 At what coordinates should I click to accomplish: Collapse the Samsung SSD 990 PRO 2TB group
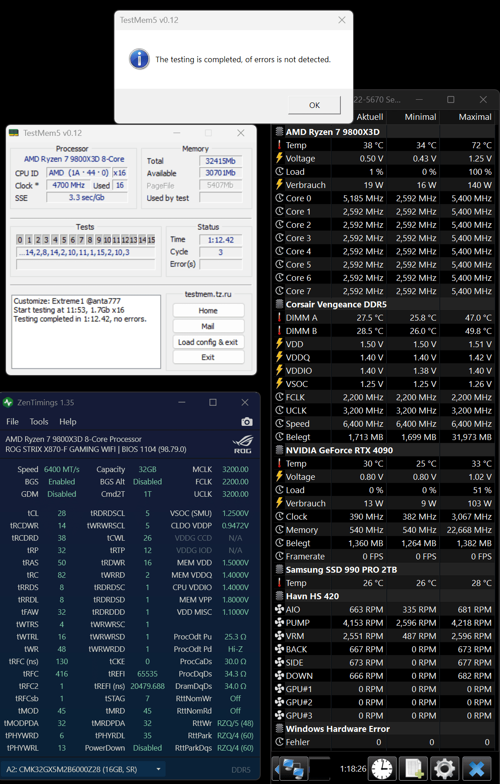tap(280, 569)
